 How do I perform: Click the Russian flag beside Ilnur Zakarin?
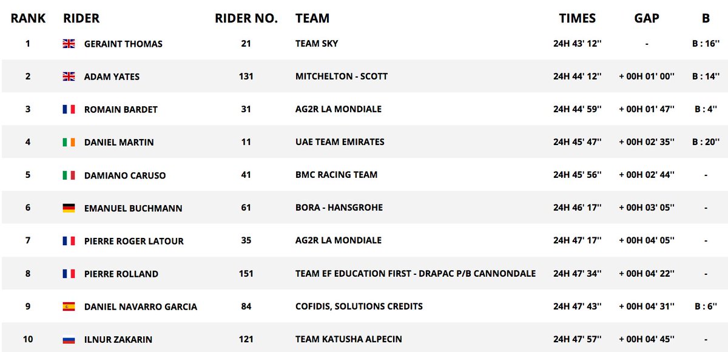click(x=69, y=339)
